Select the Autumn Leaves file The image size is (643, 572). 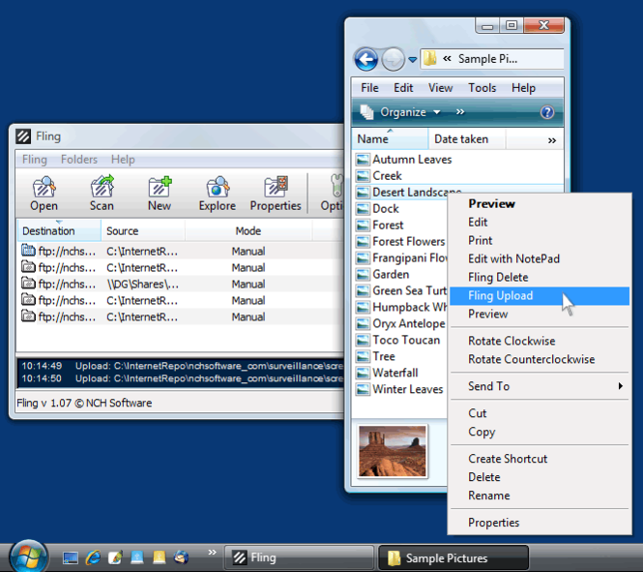[404, 159]
